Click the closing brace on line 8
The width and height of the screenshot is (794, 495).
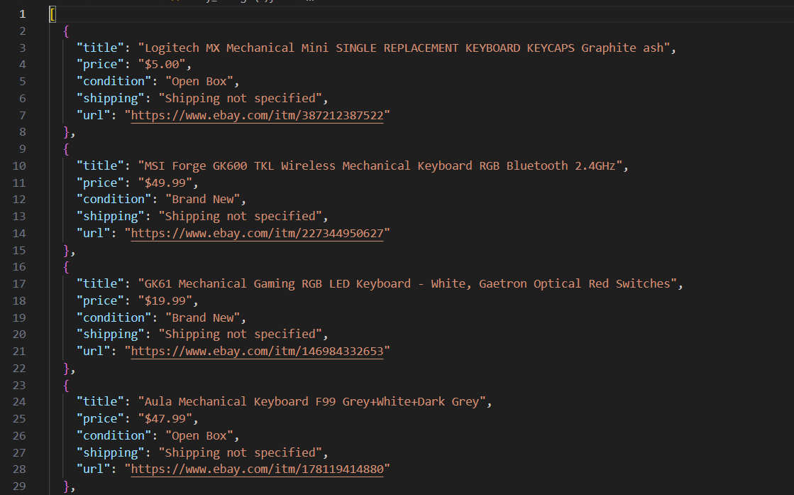click(x=66, y=132)
